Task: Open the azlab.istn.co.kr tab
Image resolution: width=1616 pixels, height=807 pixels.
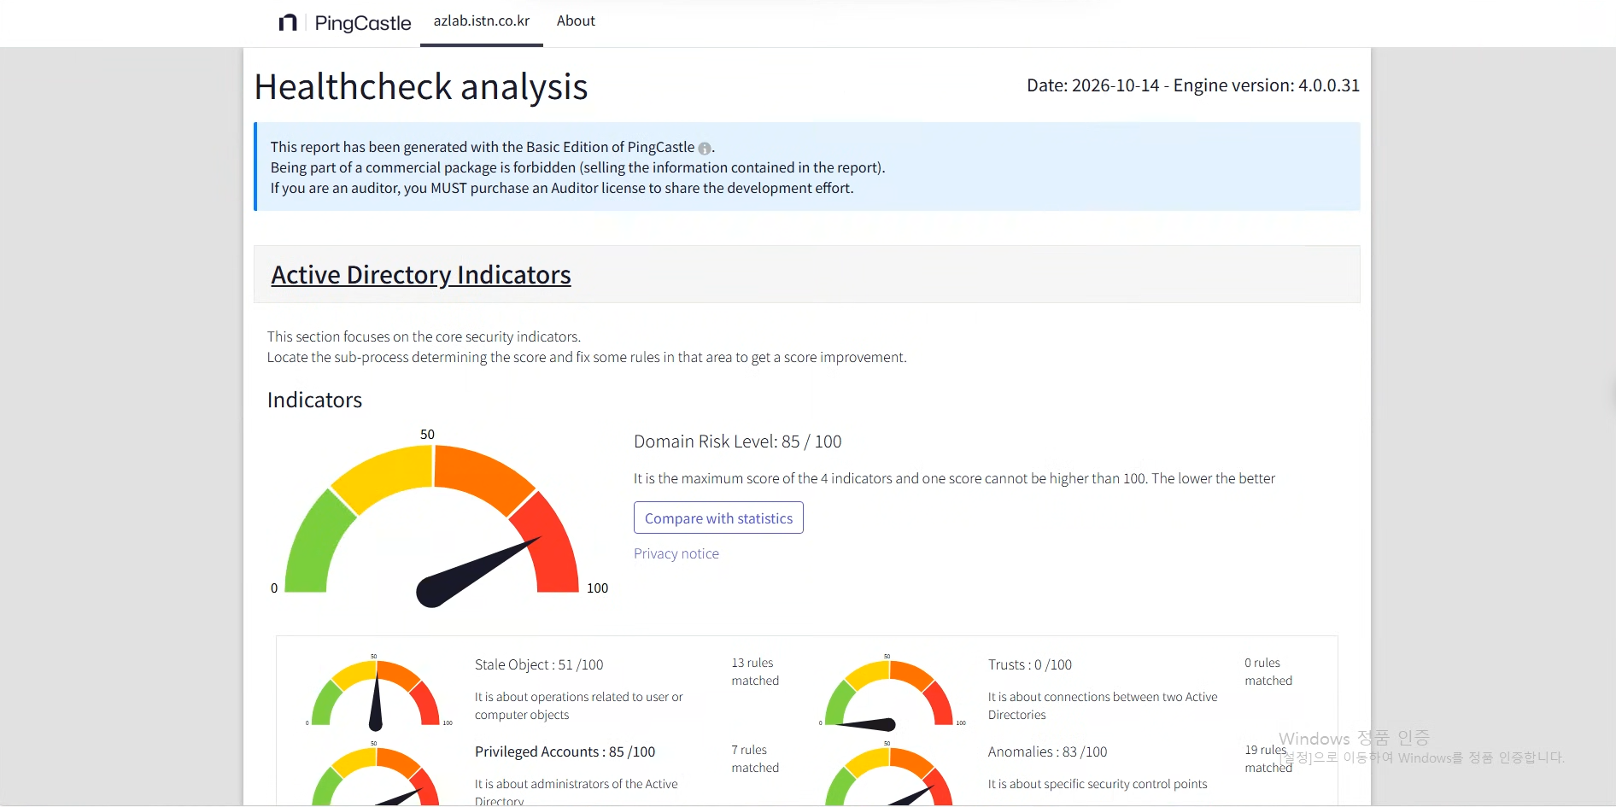Action: click(x=482, y=21)
